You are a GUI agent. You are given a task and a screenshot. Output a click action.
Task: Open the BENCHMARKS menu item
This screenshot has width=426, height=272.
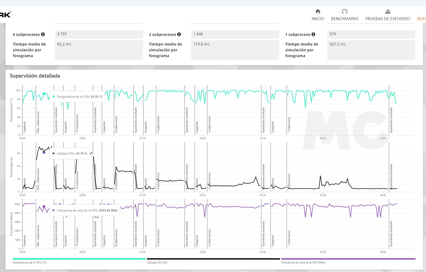[345, 19]
